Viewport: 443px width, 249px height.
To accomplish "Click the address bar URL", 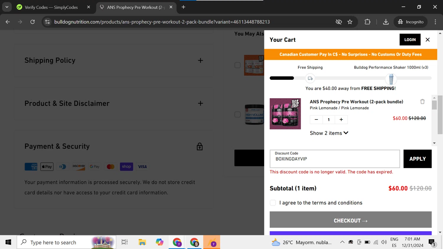I will pyautogui.click(x=162, y=22).
